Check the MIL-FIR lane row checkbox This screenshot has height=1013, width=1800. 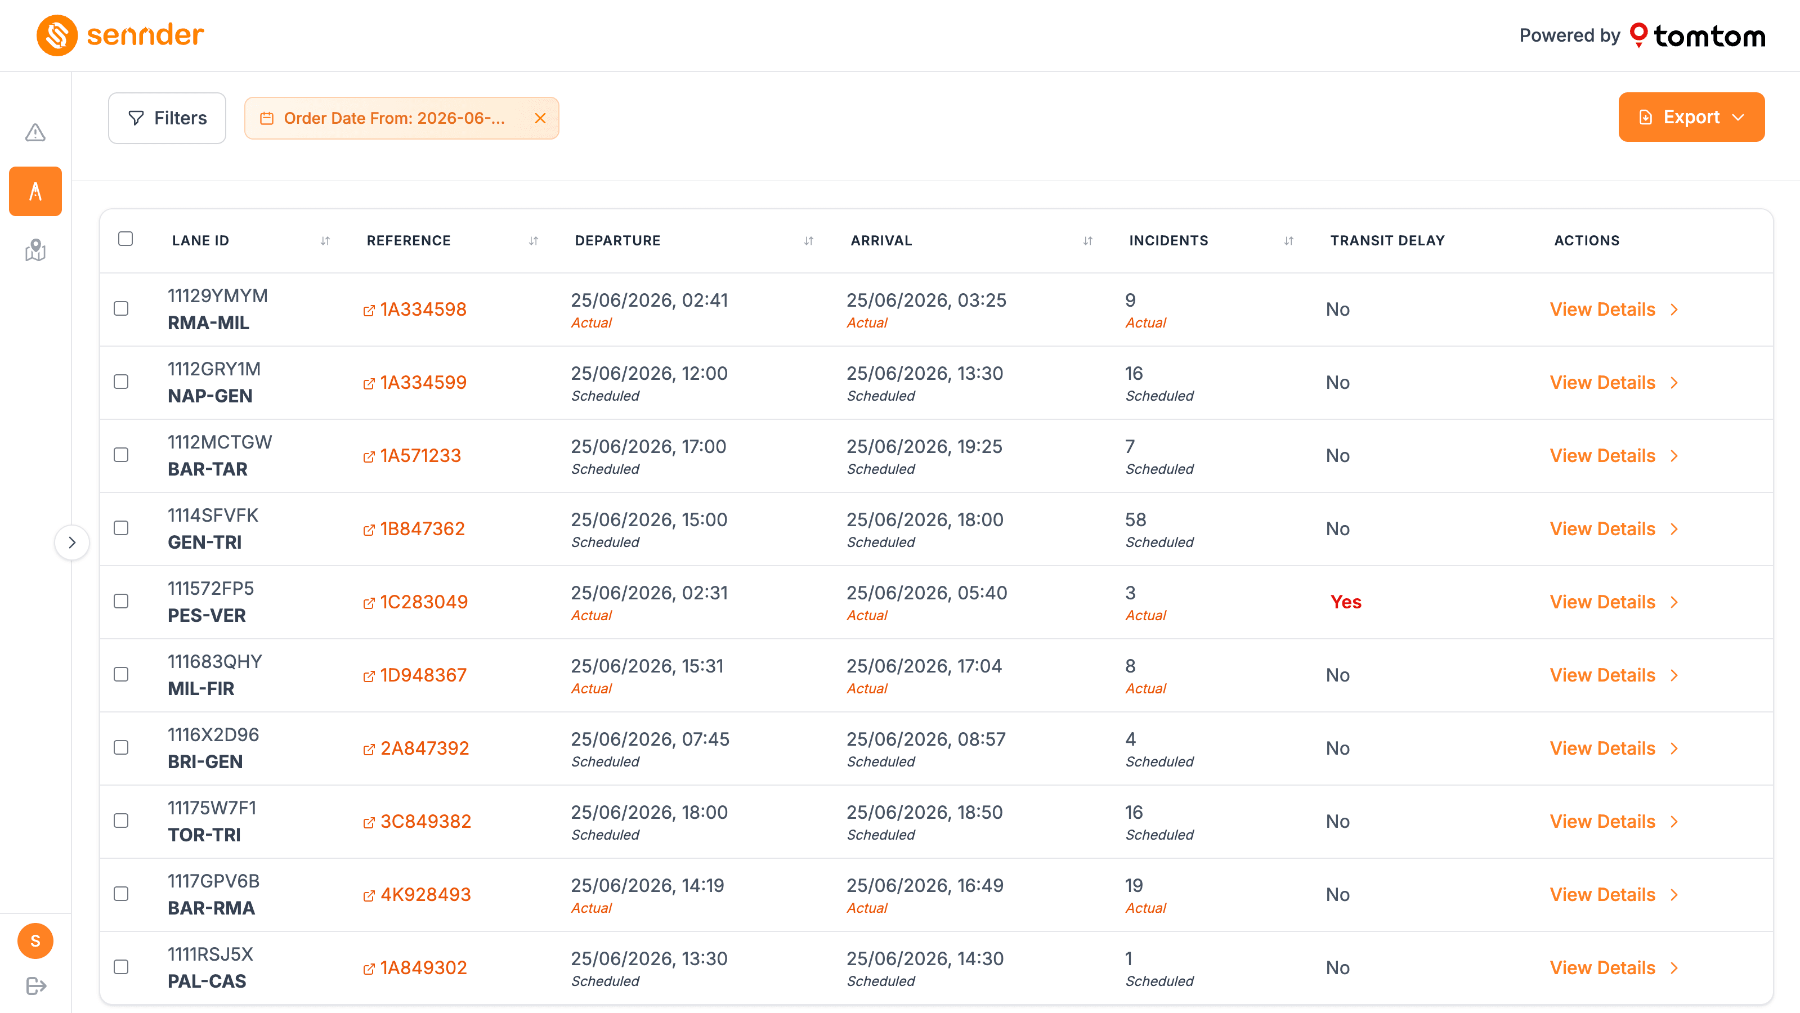click(x=122, y=674)
